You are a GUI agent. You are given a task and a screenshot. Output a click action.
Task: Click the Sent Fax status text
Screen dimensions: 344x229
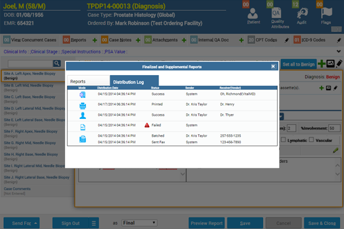pyautogui.click(x=158, y=142)
